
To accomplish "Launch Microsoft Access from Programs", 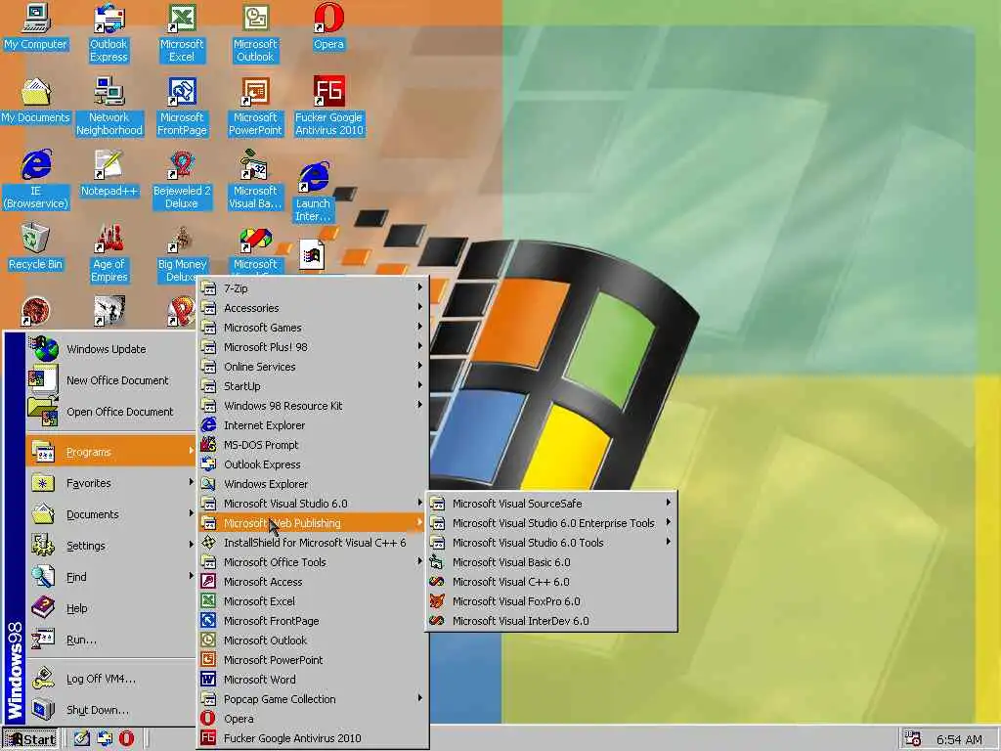I will 313,582.
